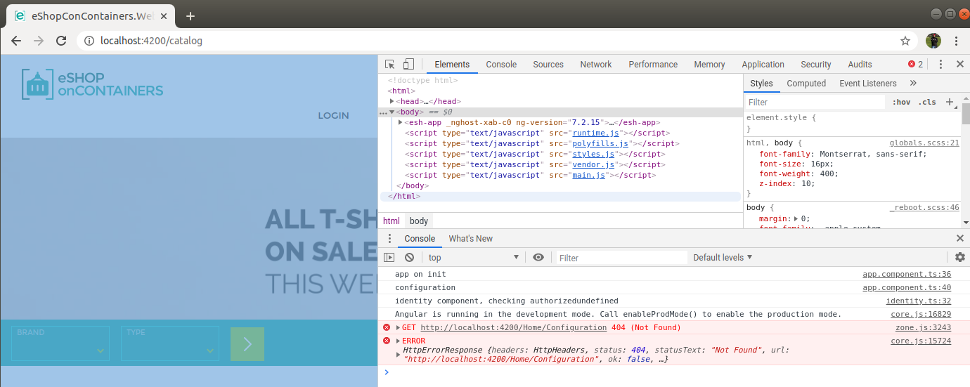Open the Application tab

pos(763,64)
